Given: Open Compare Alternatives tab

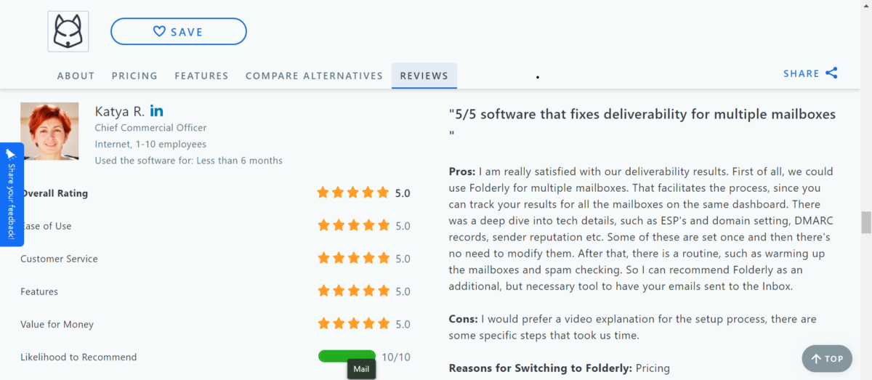Looking at the screenshot, I should coord(314,76).
